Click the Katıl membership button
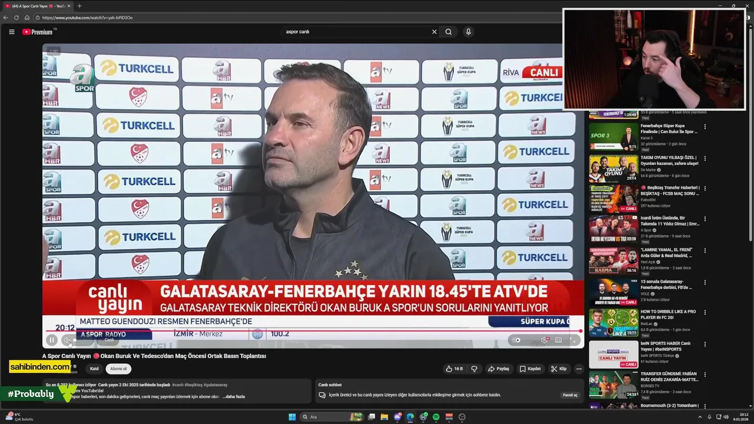754x424 pixels. (x=94, y=369)
